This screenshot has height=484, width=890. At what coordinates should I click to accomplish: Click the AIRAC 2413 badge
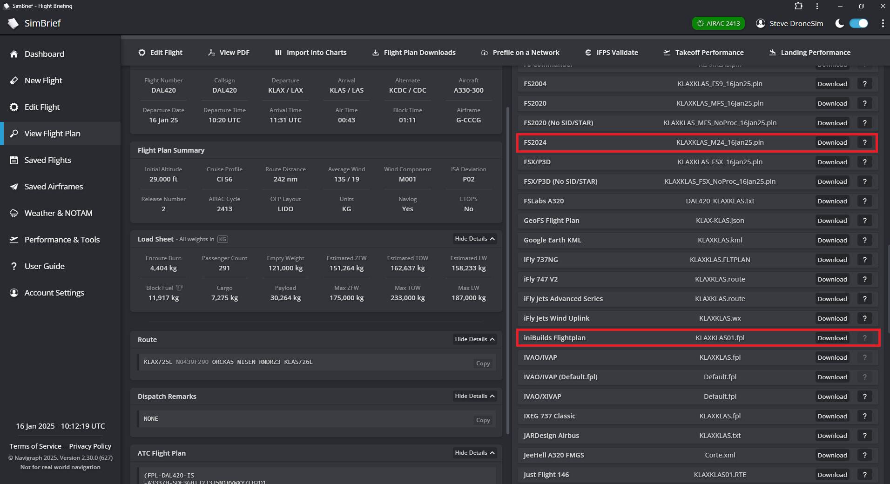tap(718, 23)
